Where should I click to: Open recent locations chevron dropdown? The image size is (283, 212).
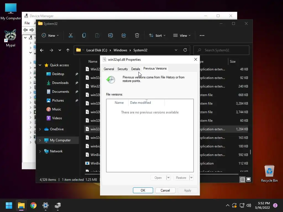click(x=60, y=50)
